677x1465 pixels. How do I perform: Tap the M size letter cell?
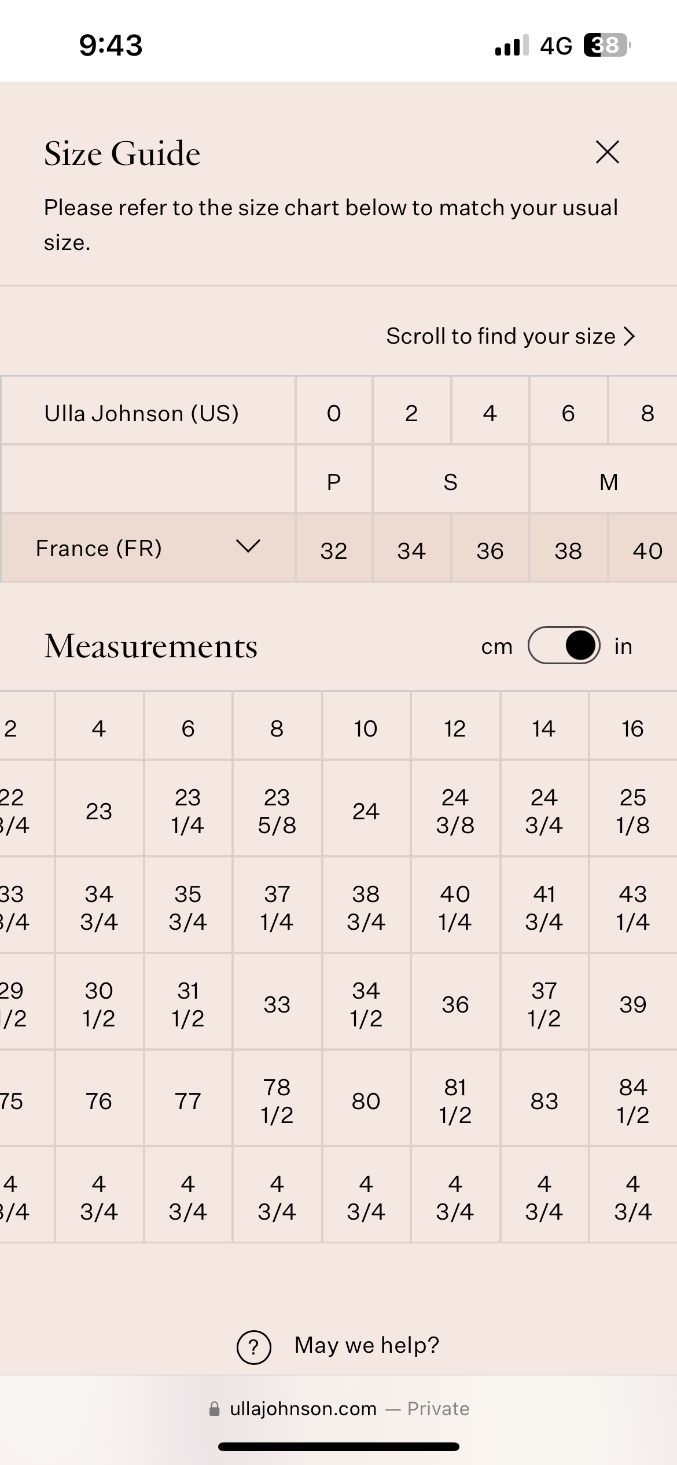(x=609, y=481)
